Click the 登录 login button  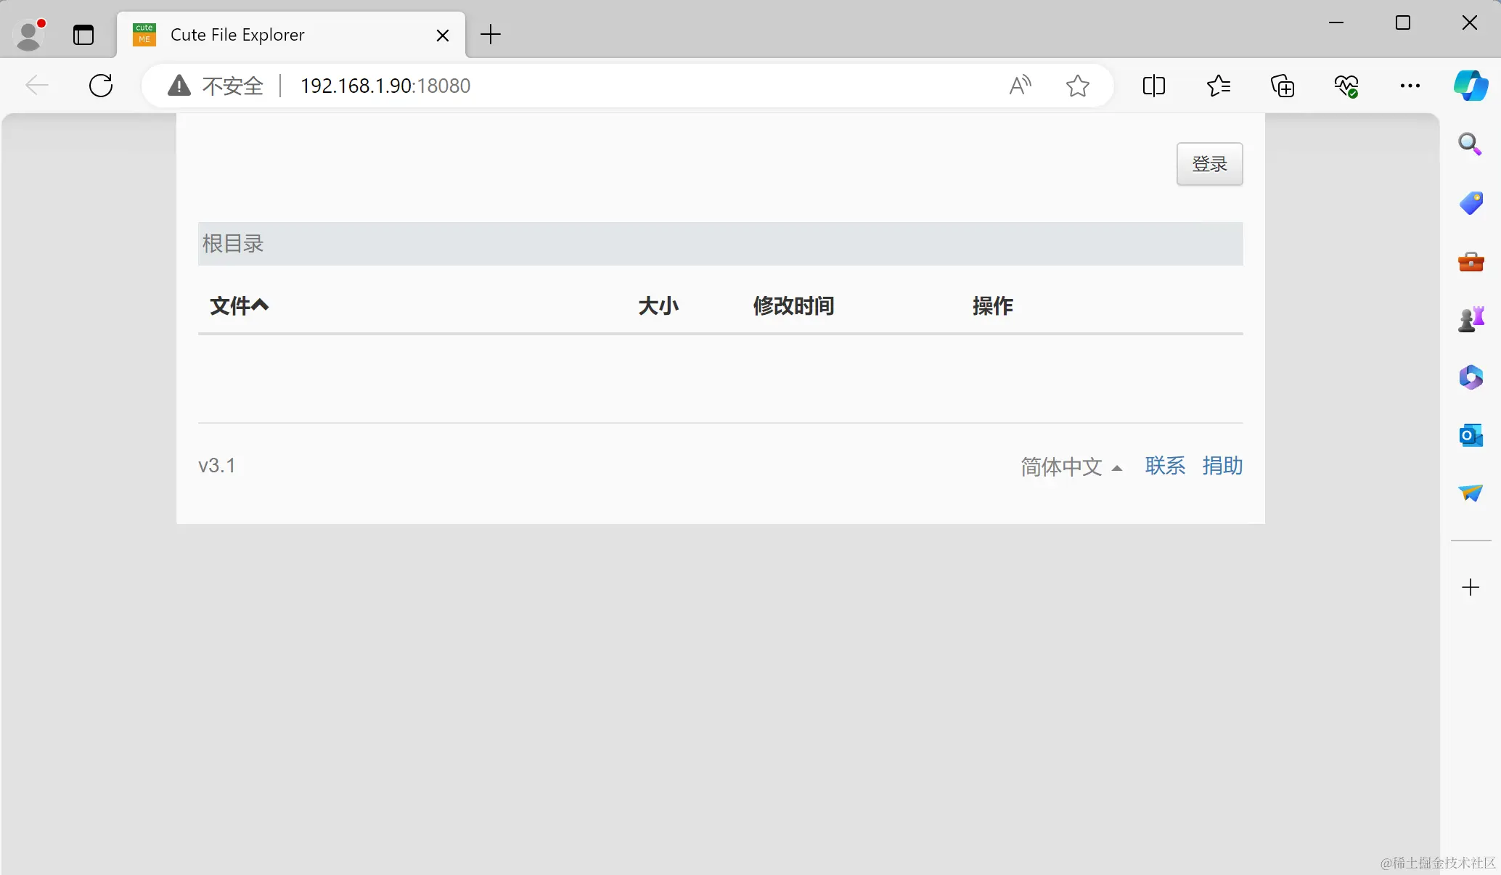1209,164
